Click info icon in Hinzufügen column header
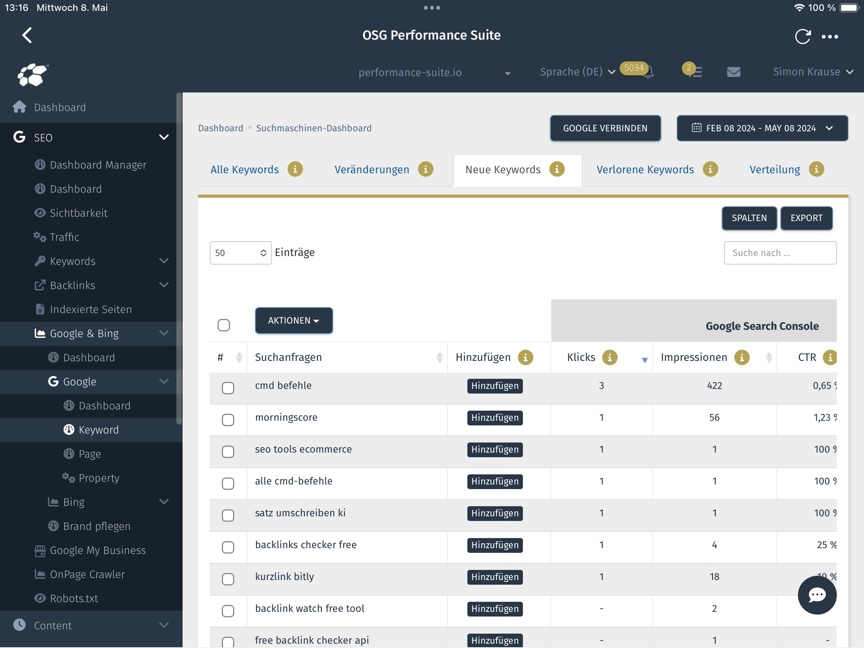The image size is (864, 648). point(525,357)
